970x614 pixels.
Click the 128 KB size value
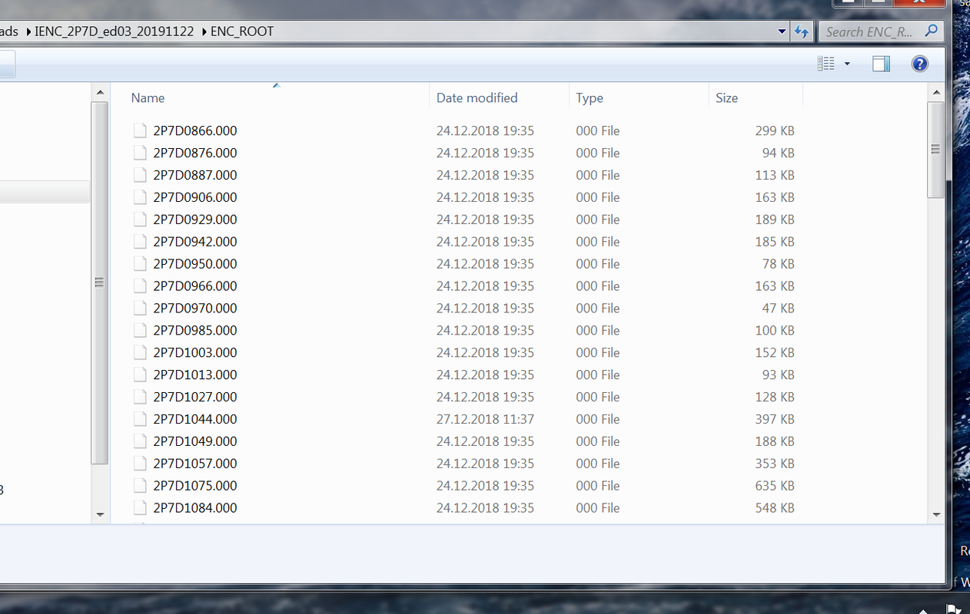(775, 398)
